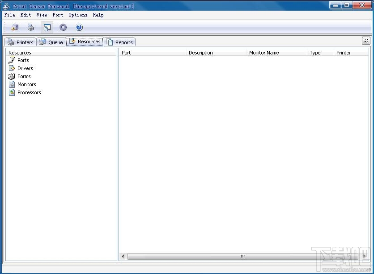Minimize the Print Censor window
The image size is (374, 274).
[336, 5]
